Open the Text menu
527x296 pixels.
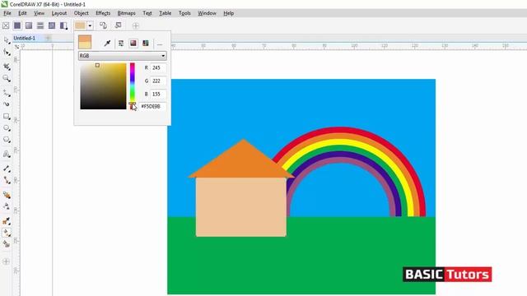point(147,13)
